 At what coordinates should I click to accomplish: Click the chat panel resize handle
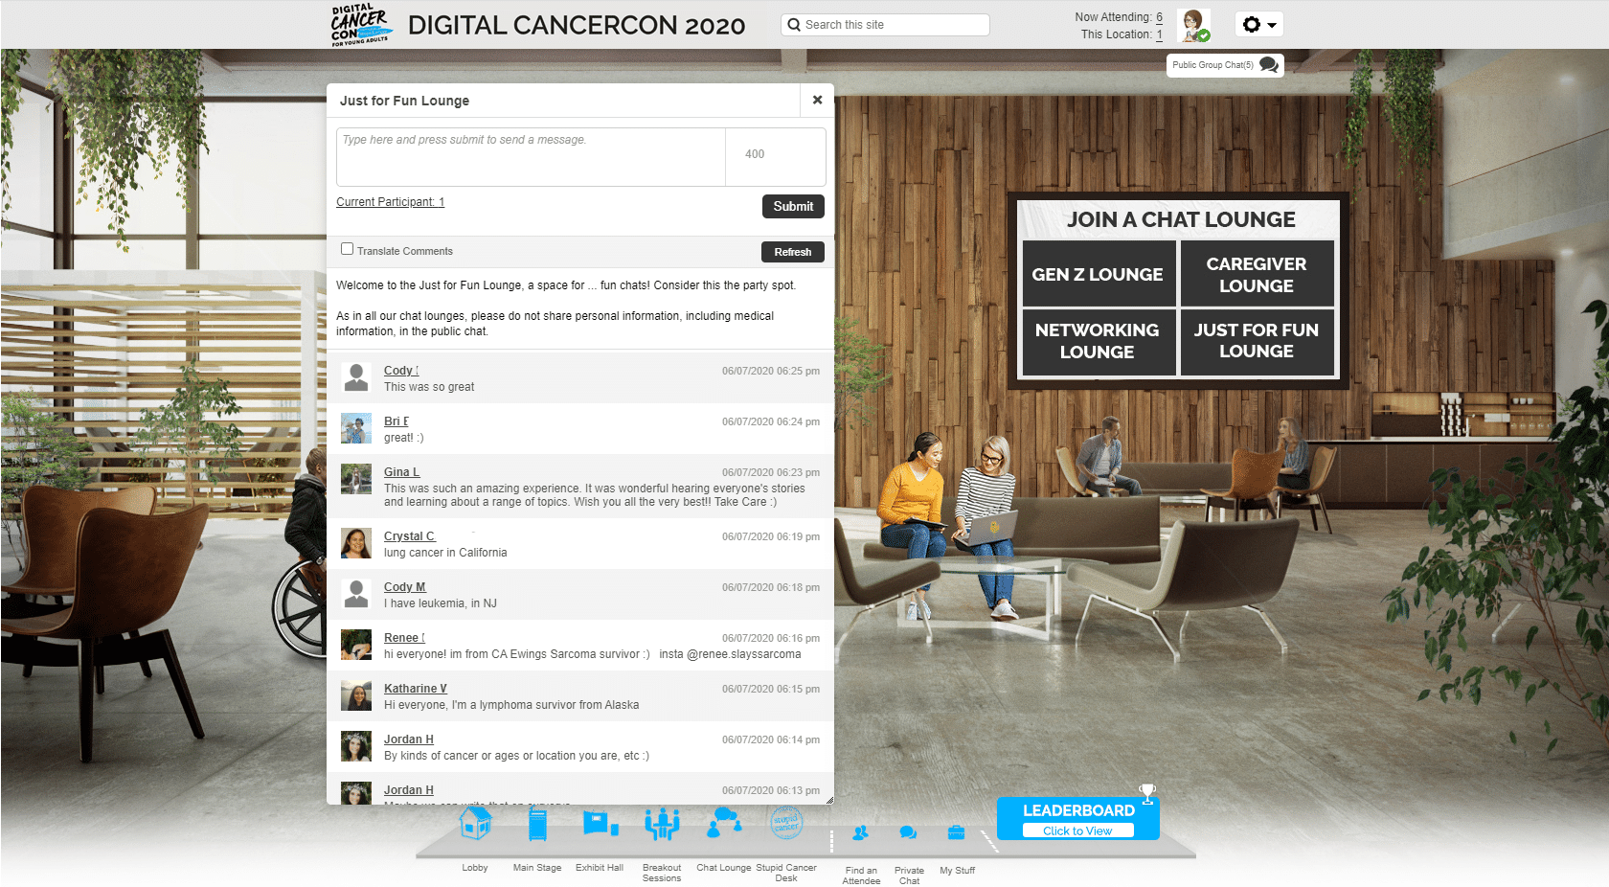pyautogui.click(x=828, y=799)
